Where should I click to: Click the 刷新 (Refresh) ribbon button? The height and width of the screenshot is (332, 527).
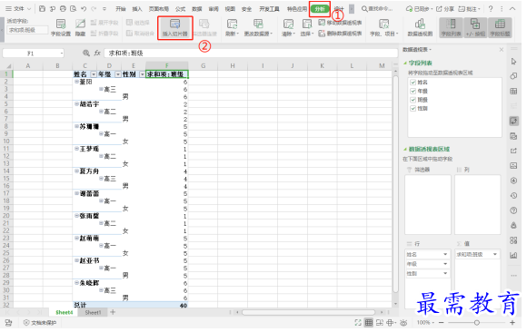pos(232,27)
